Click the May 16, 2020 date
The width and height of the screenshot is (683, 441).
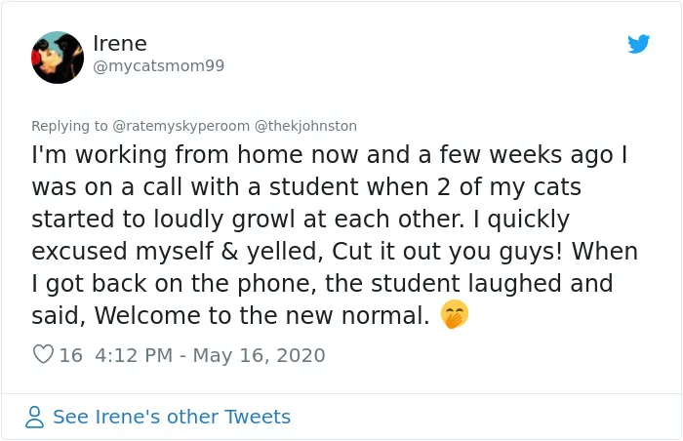tap(259, 355)
